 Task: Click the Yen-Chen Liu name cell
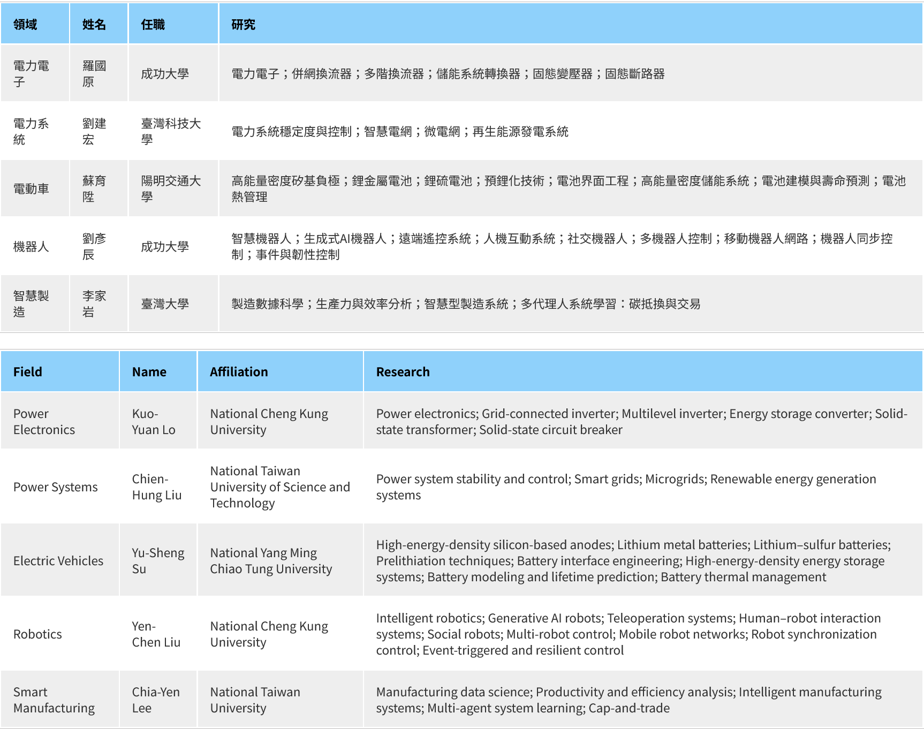(x=156, y=634)
